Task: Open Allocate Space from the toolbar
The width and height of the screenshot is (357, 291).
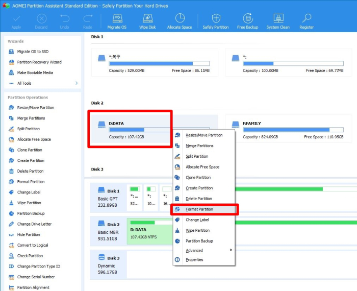Action: (180, 21)
